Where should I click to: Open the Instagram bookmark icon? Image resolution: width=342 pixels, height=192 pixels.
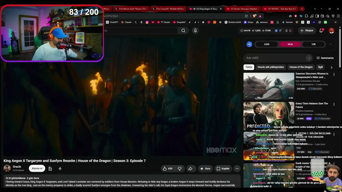[x=147, y=22]
